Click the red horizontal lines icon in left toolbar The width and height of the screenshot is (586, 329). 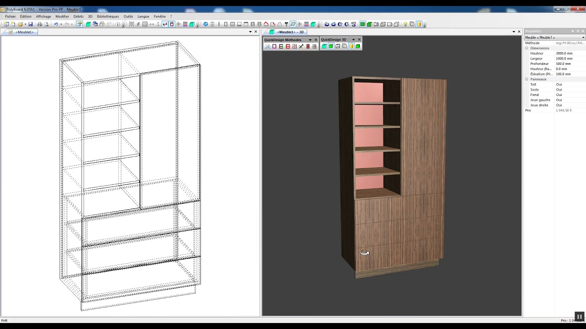coord(185,24)
